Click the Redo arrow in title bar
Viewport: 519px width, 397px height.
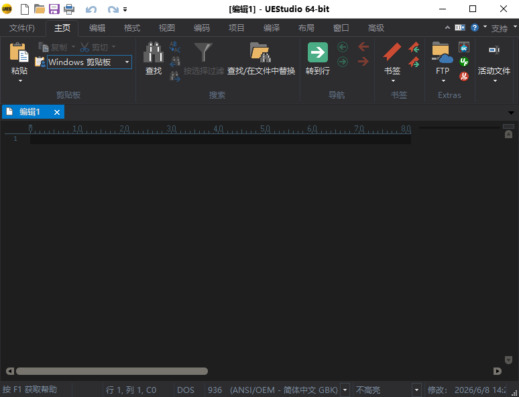[x=113, y=9]
